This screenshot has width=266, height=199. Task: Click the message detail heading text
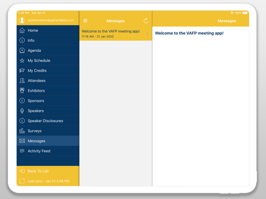coord(189,33)
